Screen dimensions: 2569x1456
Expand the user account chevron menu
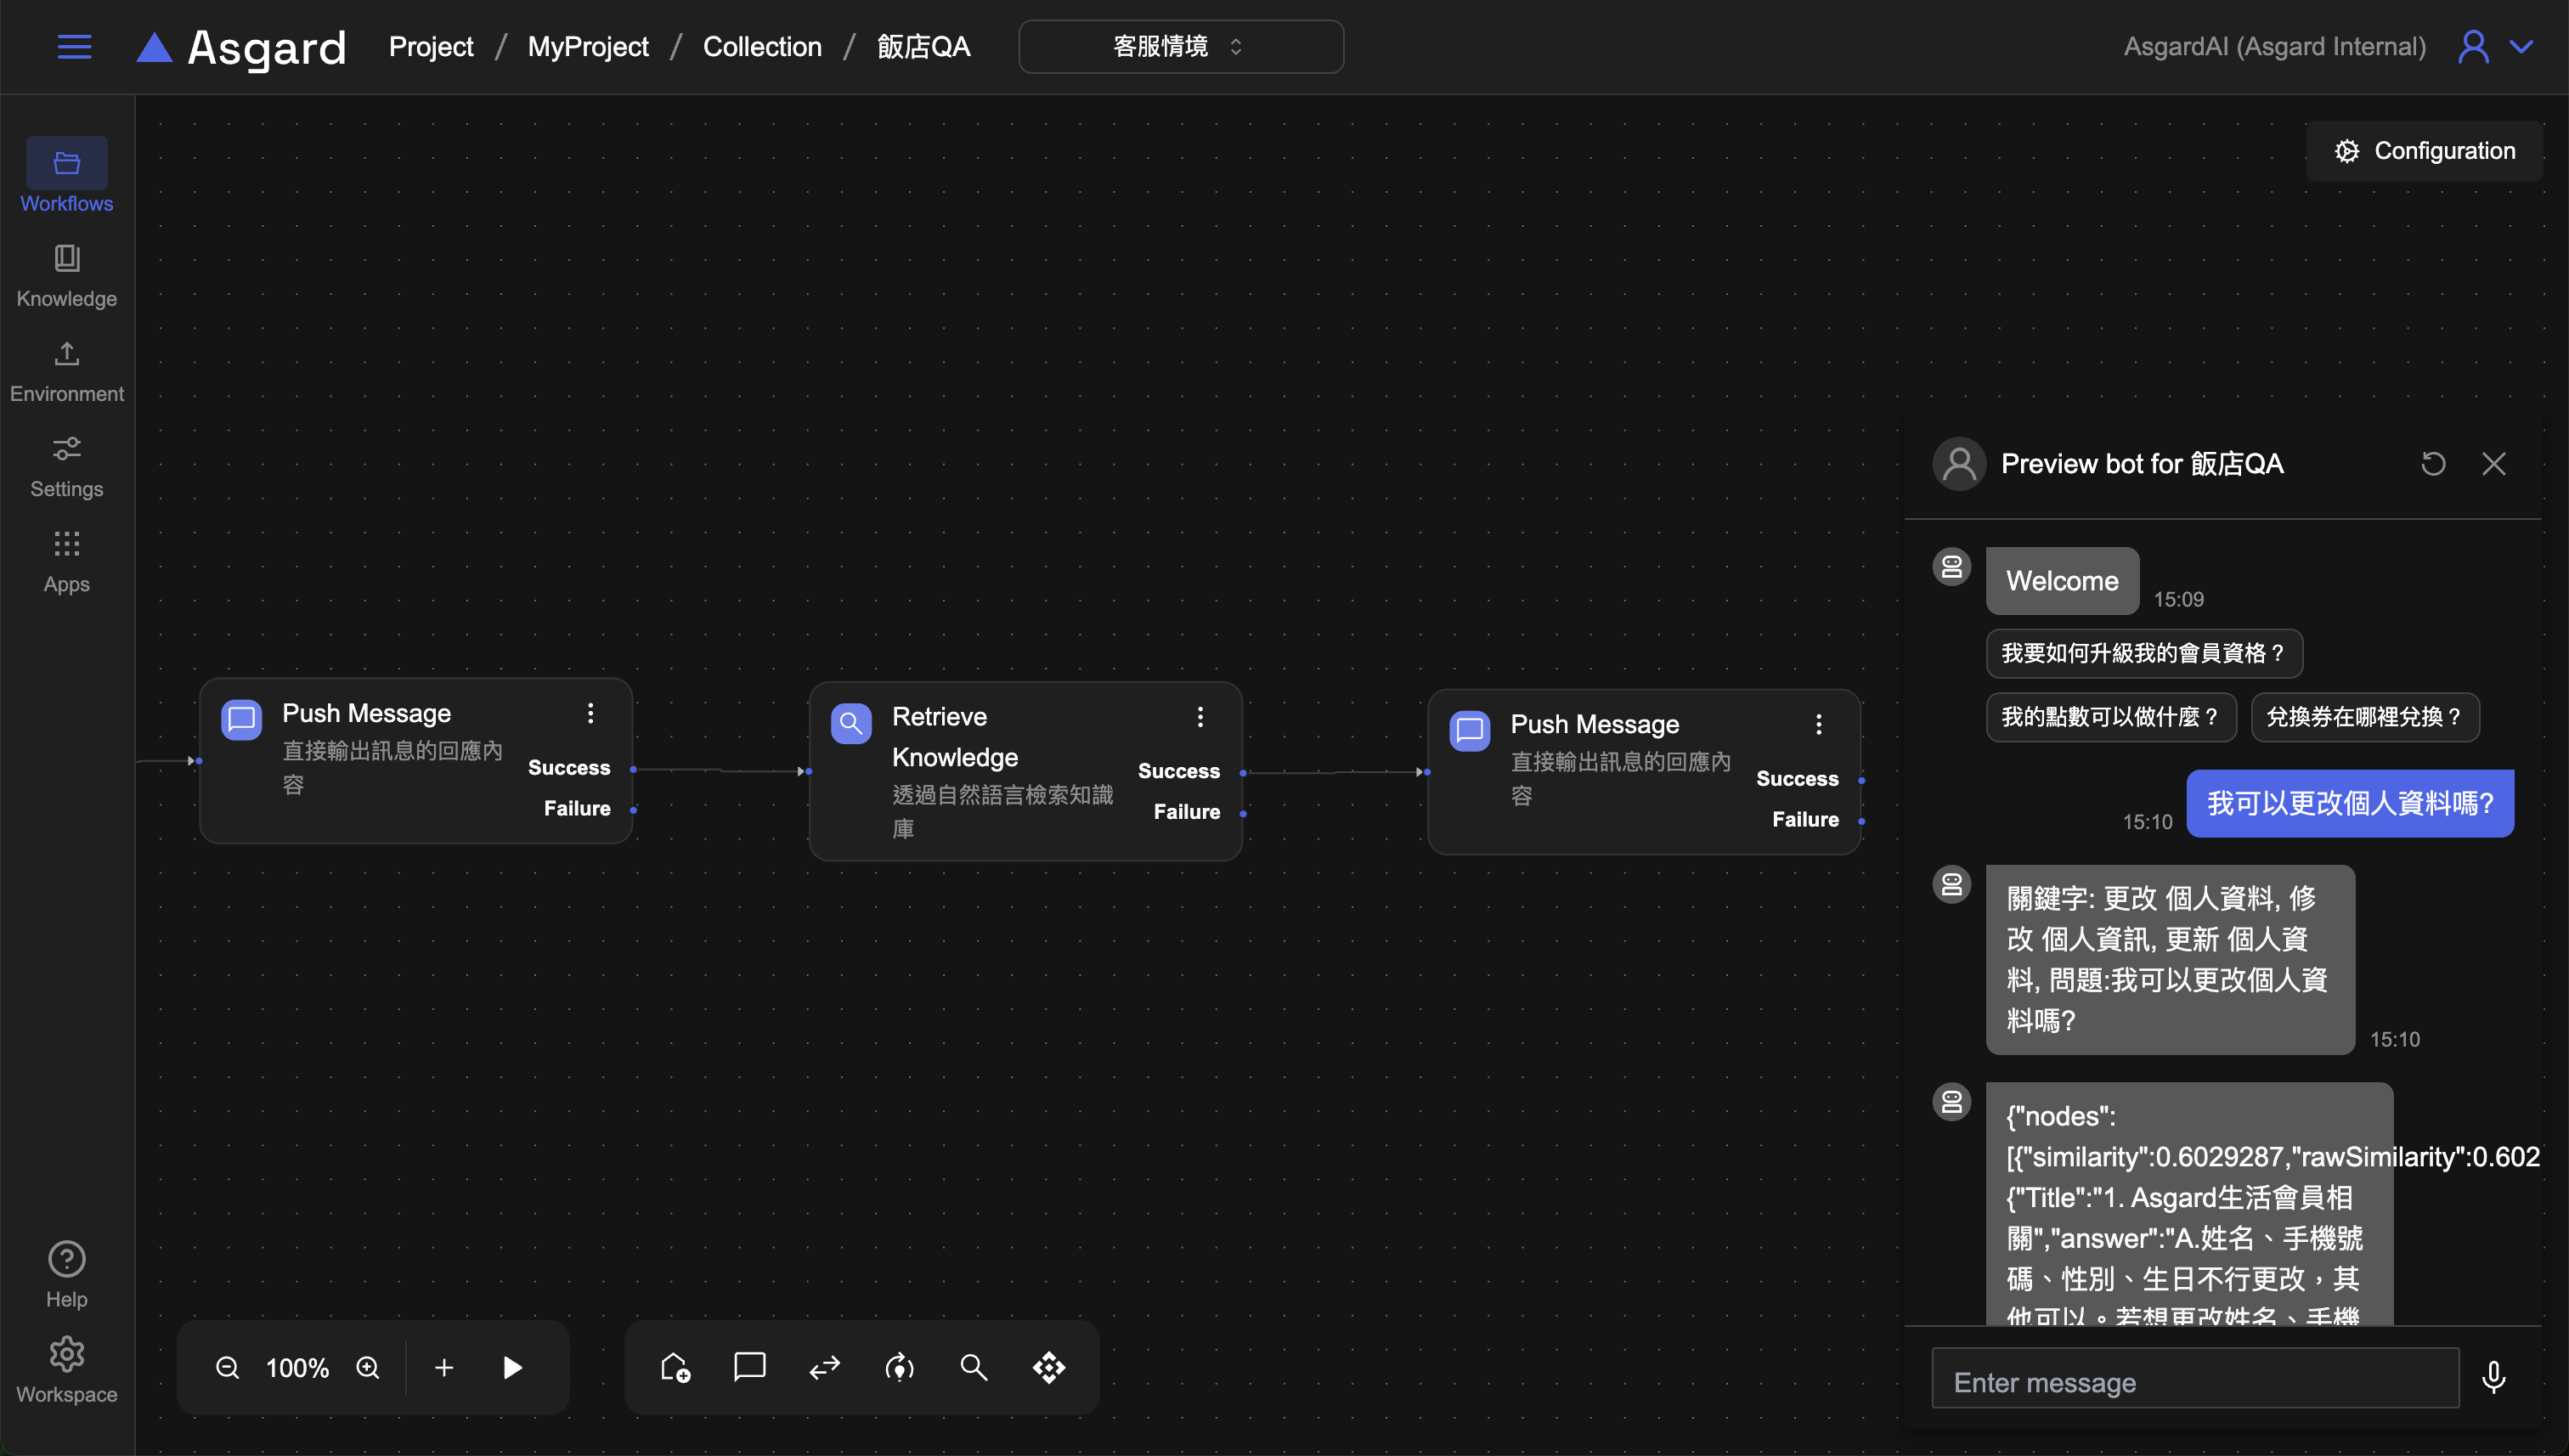(x=2522, y=47)
